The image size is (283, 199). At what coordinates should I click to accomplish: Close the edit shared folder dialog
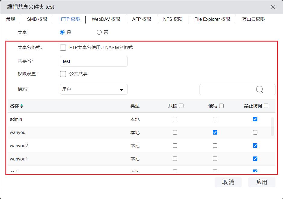(x=273, y=7)
